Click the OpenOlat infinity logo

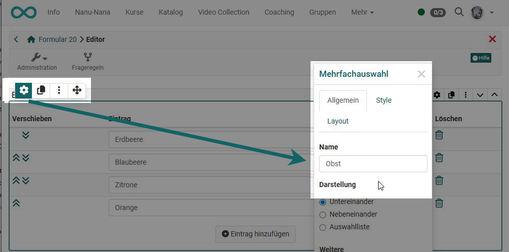(x=23, y=12)
